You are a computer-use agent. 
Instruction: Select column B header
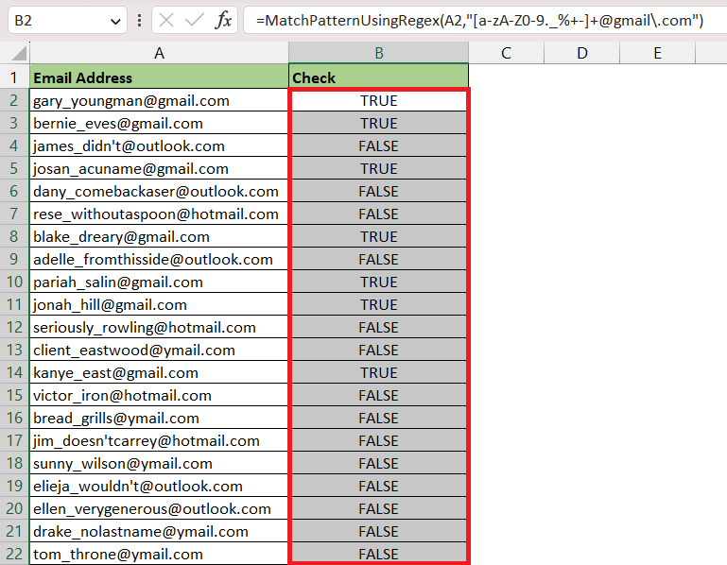pyautogui.click(x=379, y=53)
